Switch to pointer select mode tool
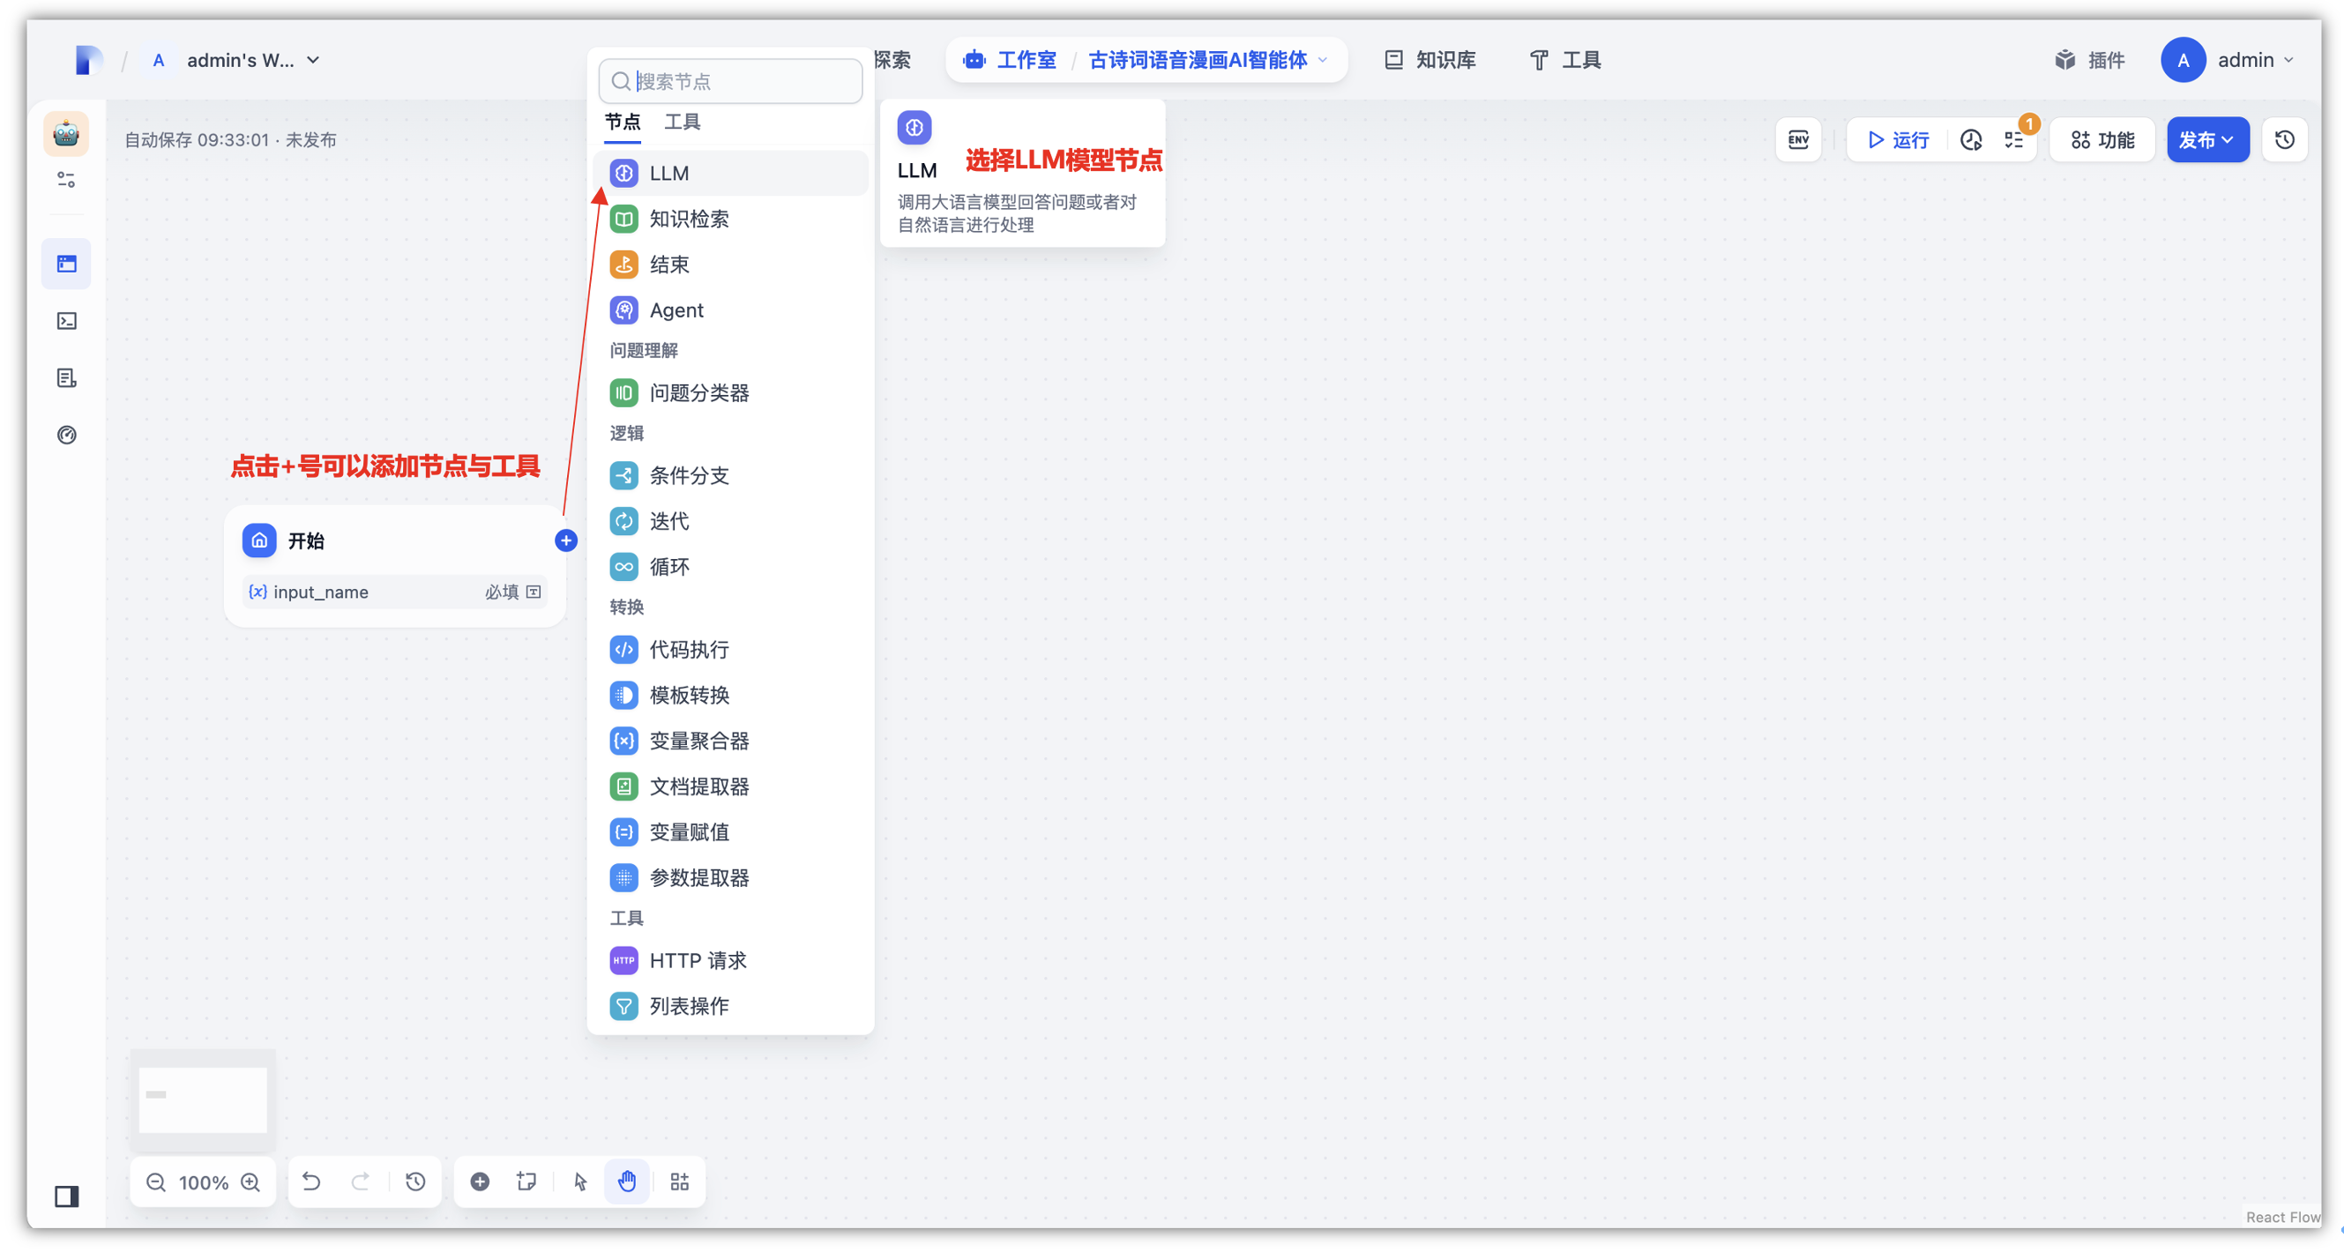This screenshot has height=1252, width=2344. tap(579, 1181)
